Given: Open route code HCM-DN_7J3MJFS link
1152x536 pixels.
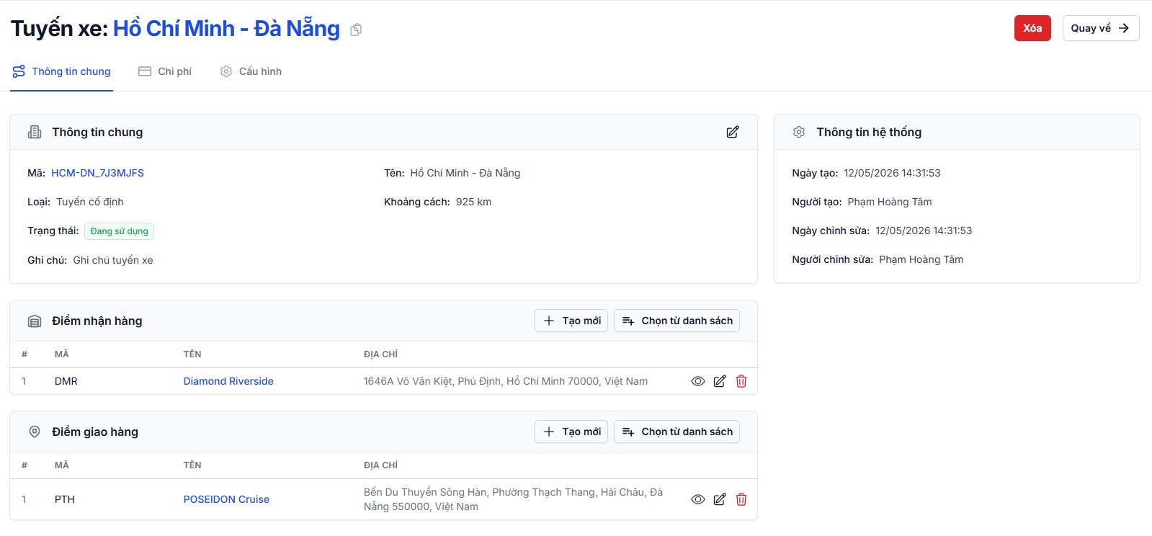Looking at the screenshot, I should pyautogui.click(x=97, y=173).
